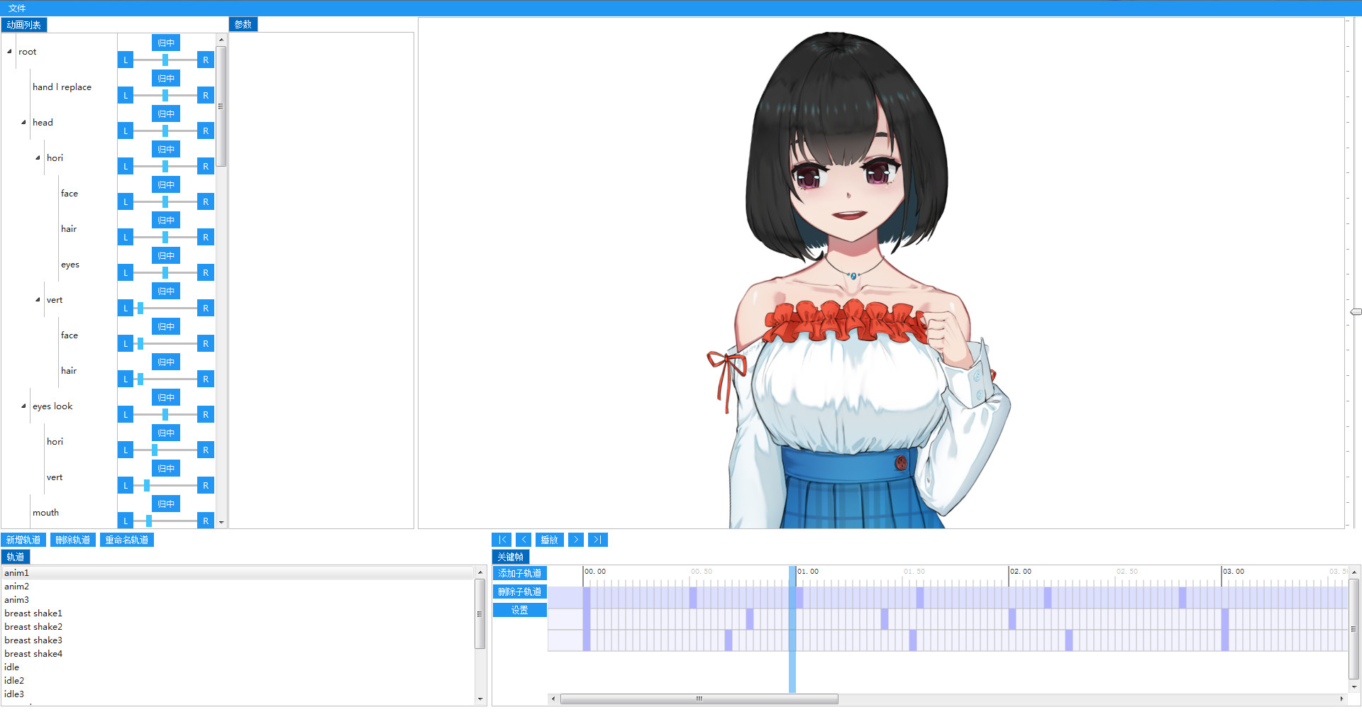1362x722 pixels.
Task: Open the 文件 menu
Action: coord(17,9)
